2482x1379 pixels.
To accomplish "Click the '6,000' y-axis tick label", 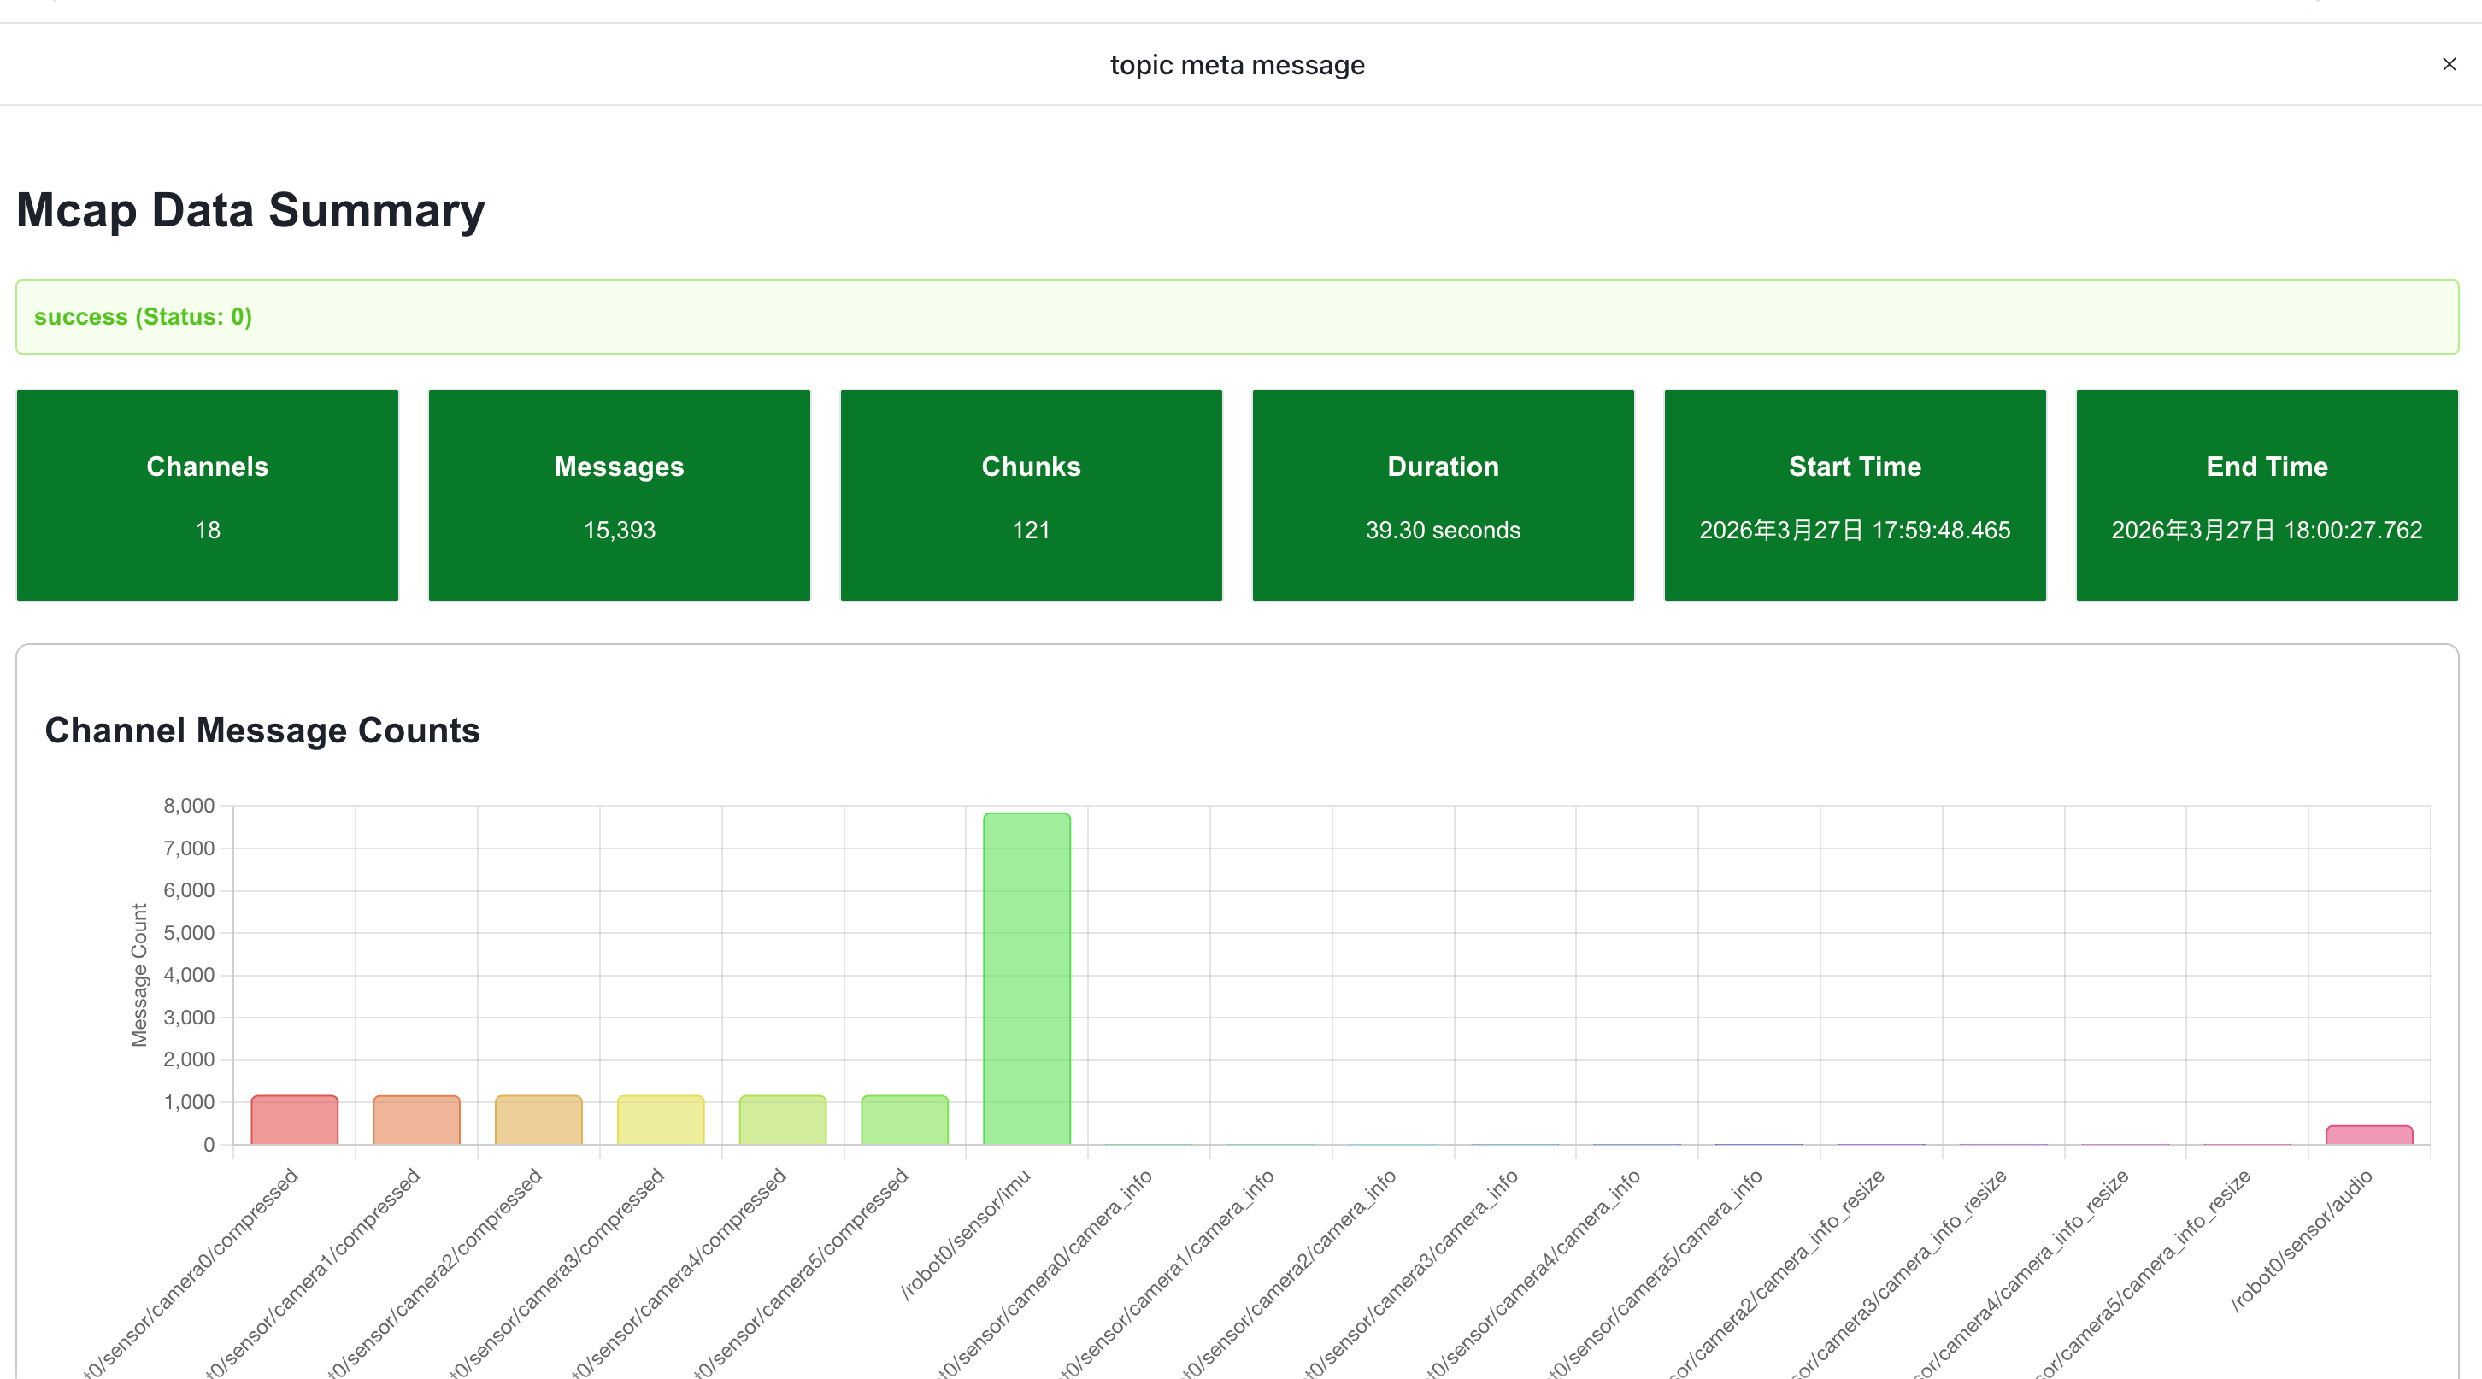I will click(189, 889).
